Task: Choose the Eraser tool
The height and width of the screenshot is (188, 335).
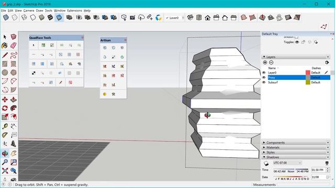Action: pos(14,45)
